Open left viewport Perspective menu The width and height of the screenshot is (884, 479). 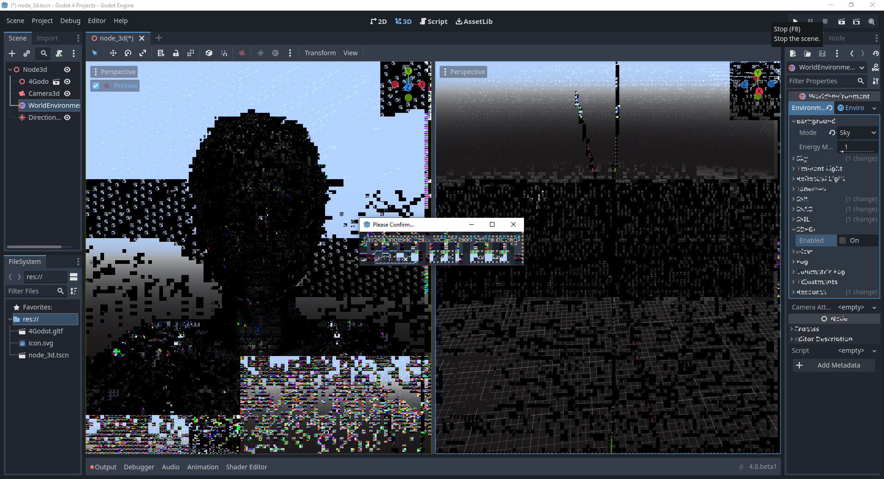(114, 72)
